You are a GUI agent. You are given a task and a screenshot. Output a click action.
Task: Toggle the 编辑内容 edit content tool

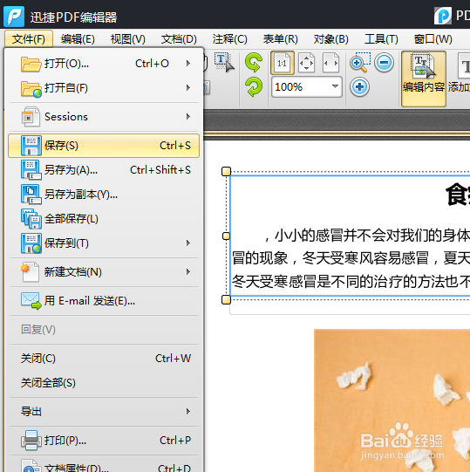coord(424,79)
